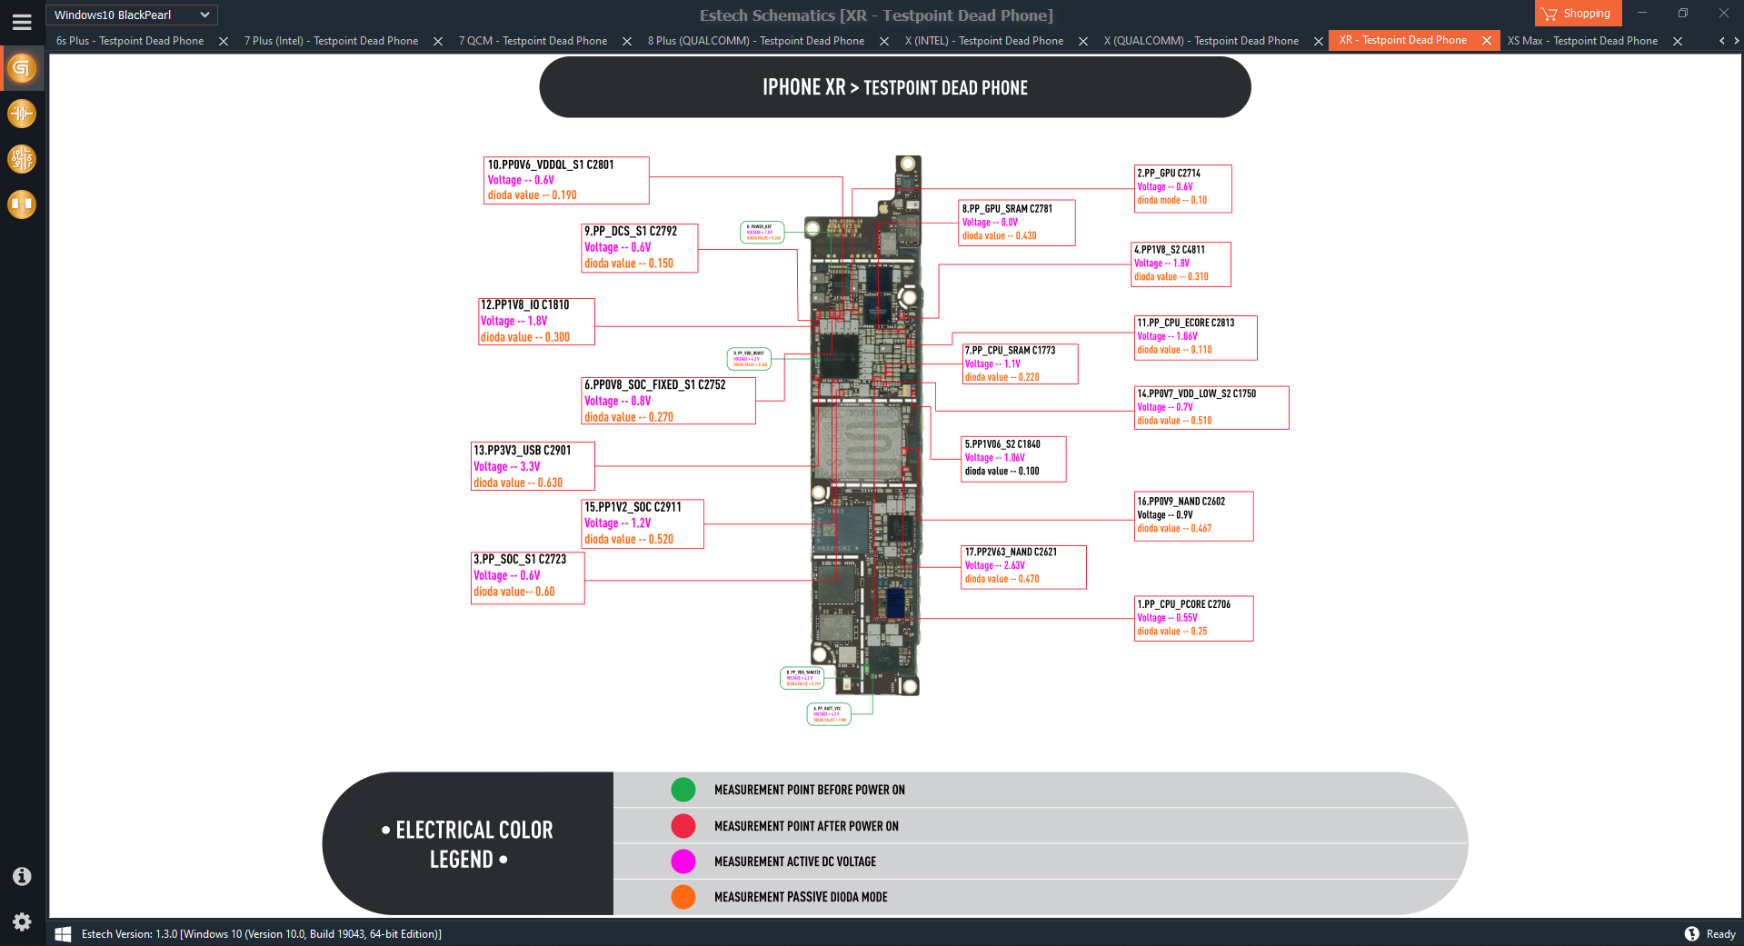Switch to 6s Plus - Testpoint Dead Phone tab
The image size is (1744, 946).
click(130, 41)
